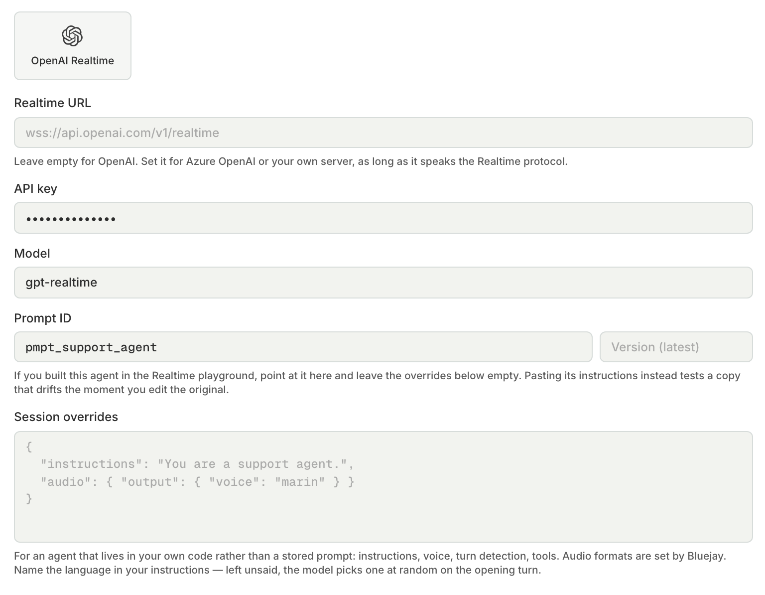The image size is (765, 595).
Task: Focus the Realtime URL input field
Action: [383, 133]
